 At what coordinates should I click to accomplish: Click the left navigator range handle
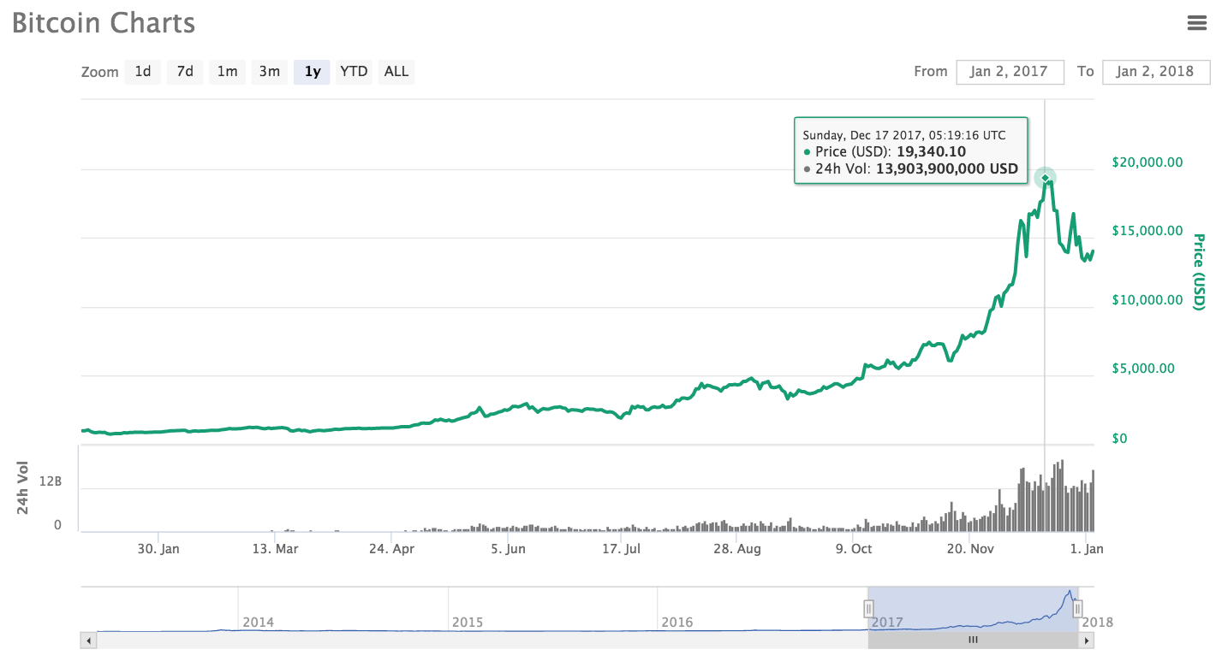[867, 608]
